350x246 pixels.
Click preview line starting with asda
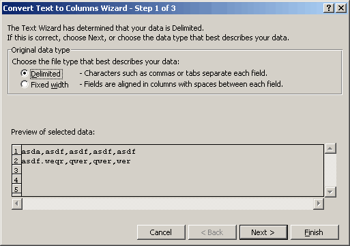click(78, 152)
